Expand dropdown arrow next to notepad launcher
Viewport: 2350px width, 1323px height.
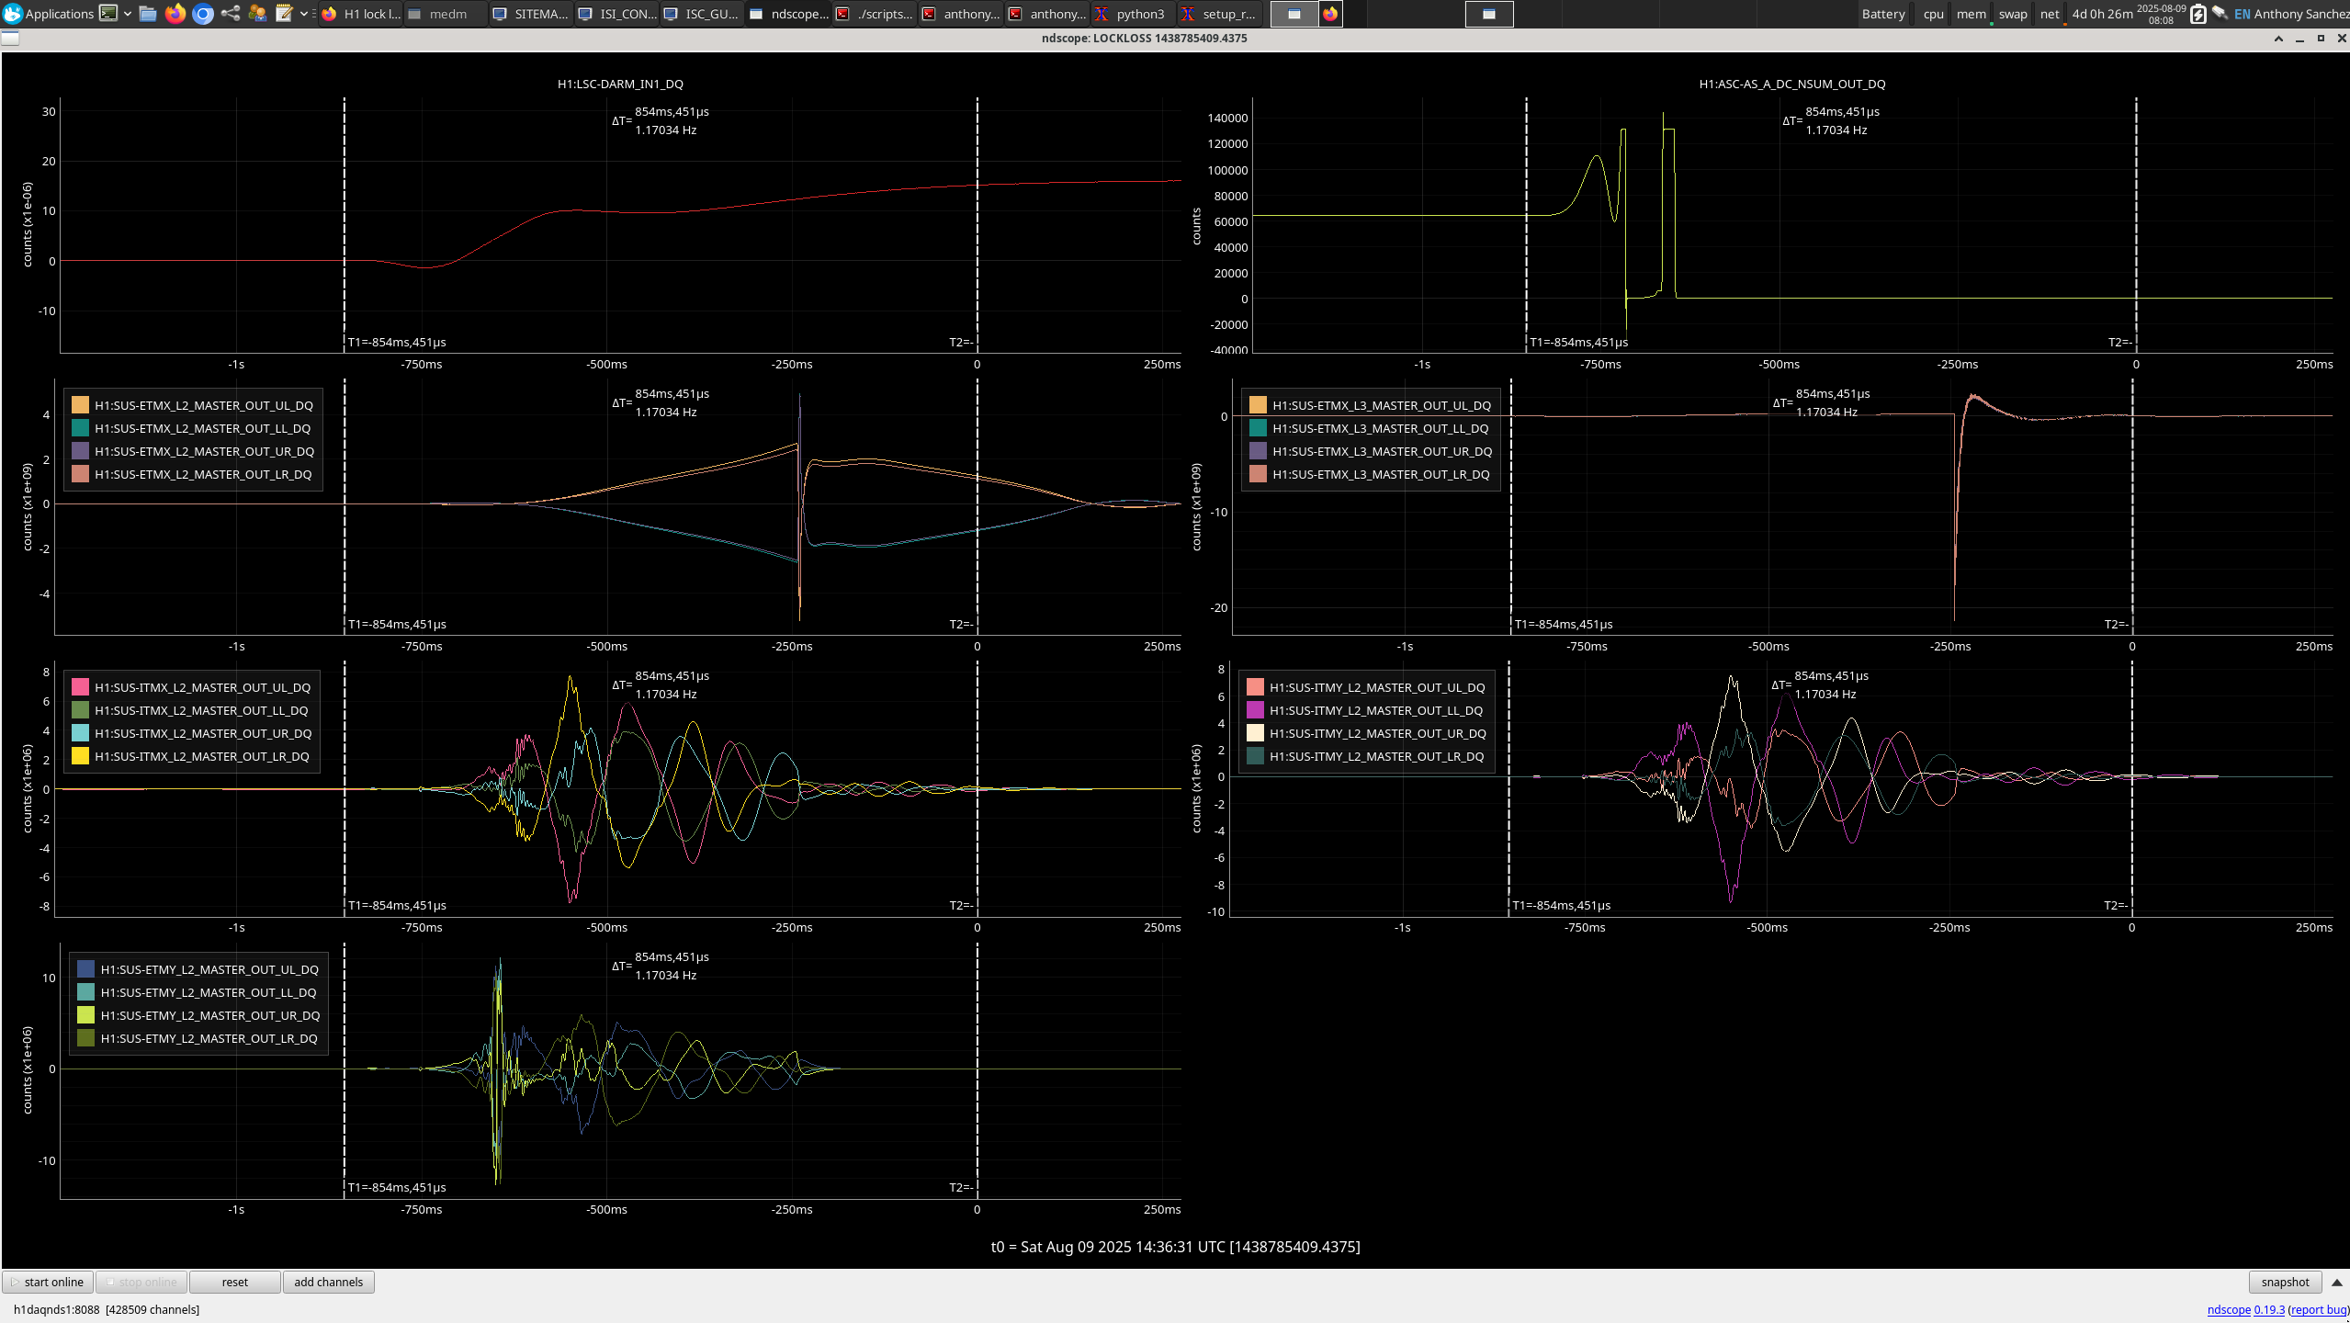pyautogui.click(x=304, y=13)
